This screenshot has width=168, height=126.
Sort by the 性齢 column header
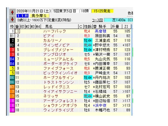[x=88, y=27]
